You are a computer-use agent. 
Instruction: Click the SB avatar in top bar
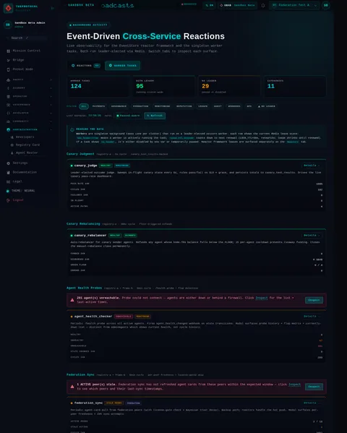point(326,5)
